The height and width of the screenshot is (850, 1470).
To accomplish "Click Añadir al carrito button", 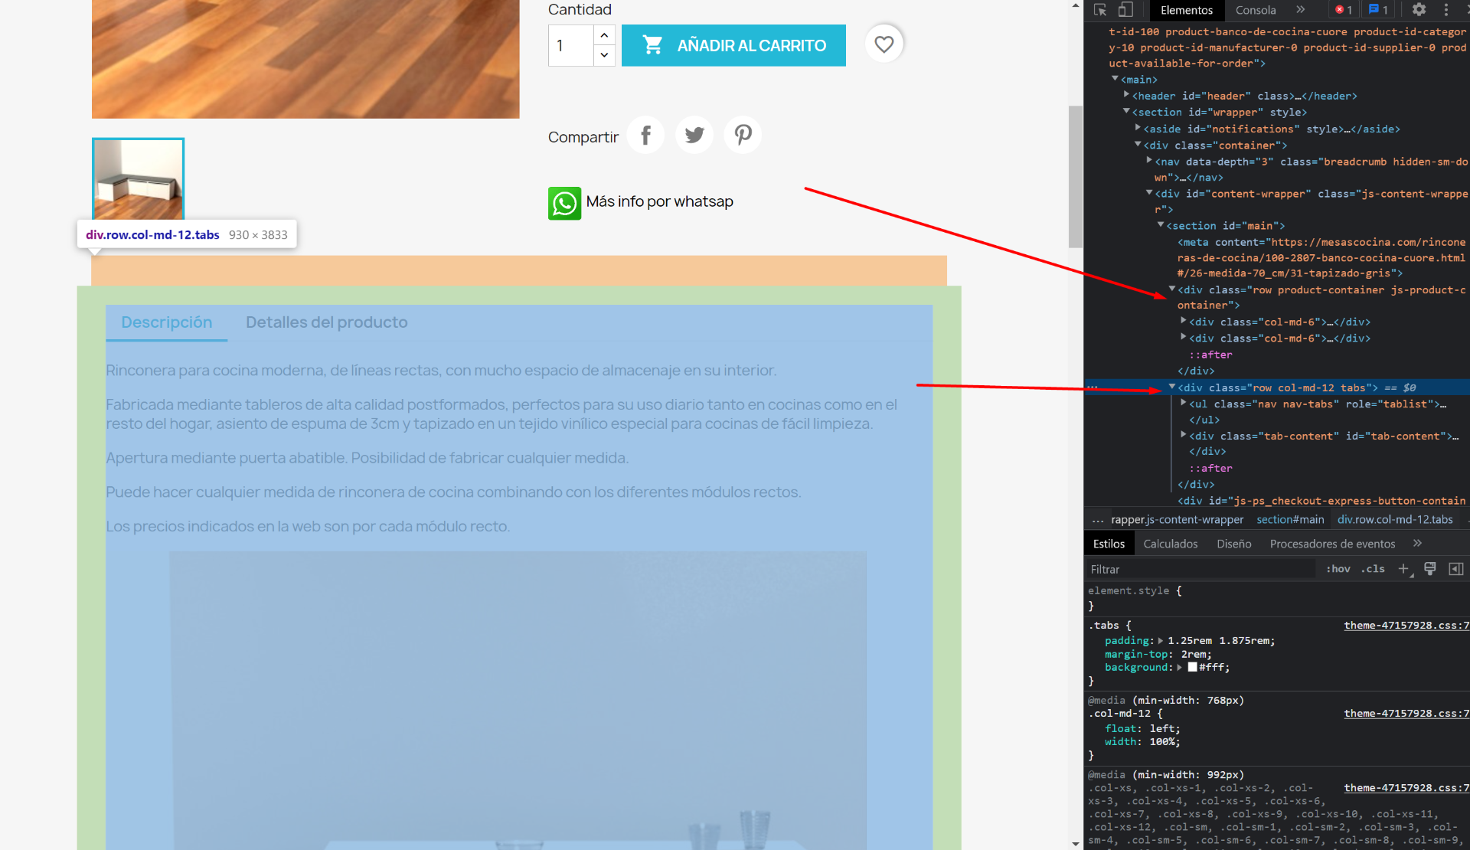I will coord(733,45).
